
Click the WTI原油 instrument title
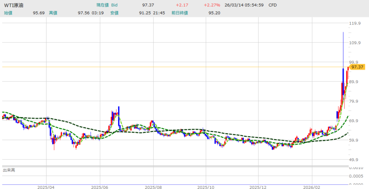14,5
